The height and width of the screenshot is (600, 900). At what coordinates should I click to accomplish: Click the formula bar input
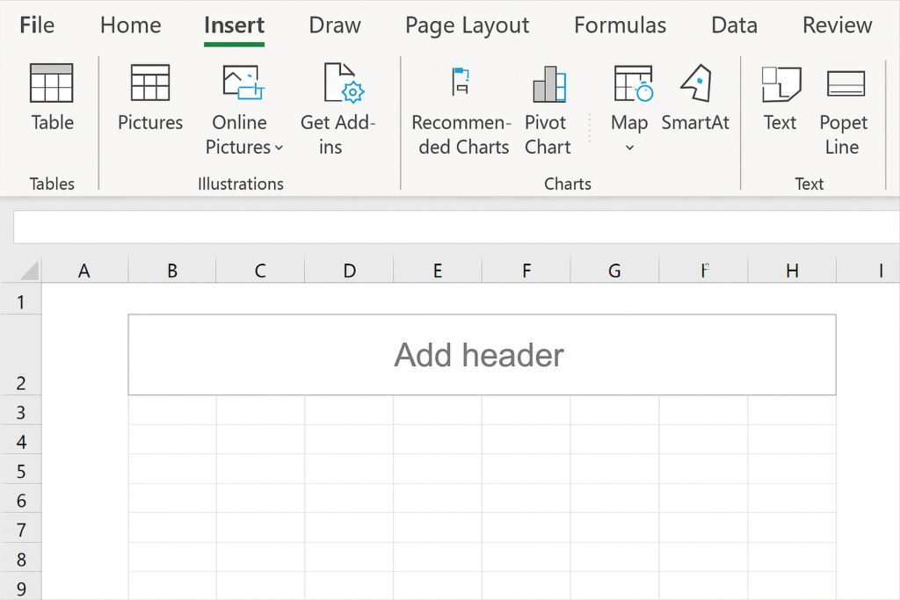(455, 227)
